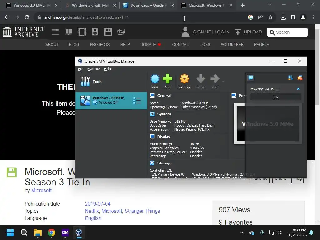Open File Explorer from taskbar
Viewport: 320px width, 240px height.
(37, 232)
